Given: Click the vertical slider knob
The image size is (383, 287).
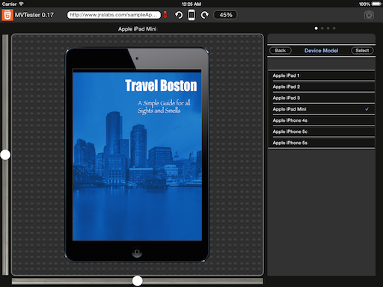Looking at the screenshot, I should coord(5,155).
